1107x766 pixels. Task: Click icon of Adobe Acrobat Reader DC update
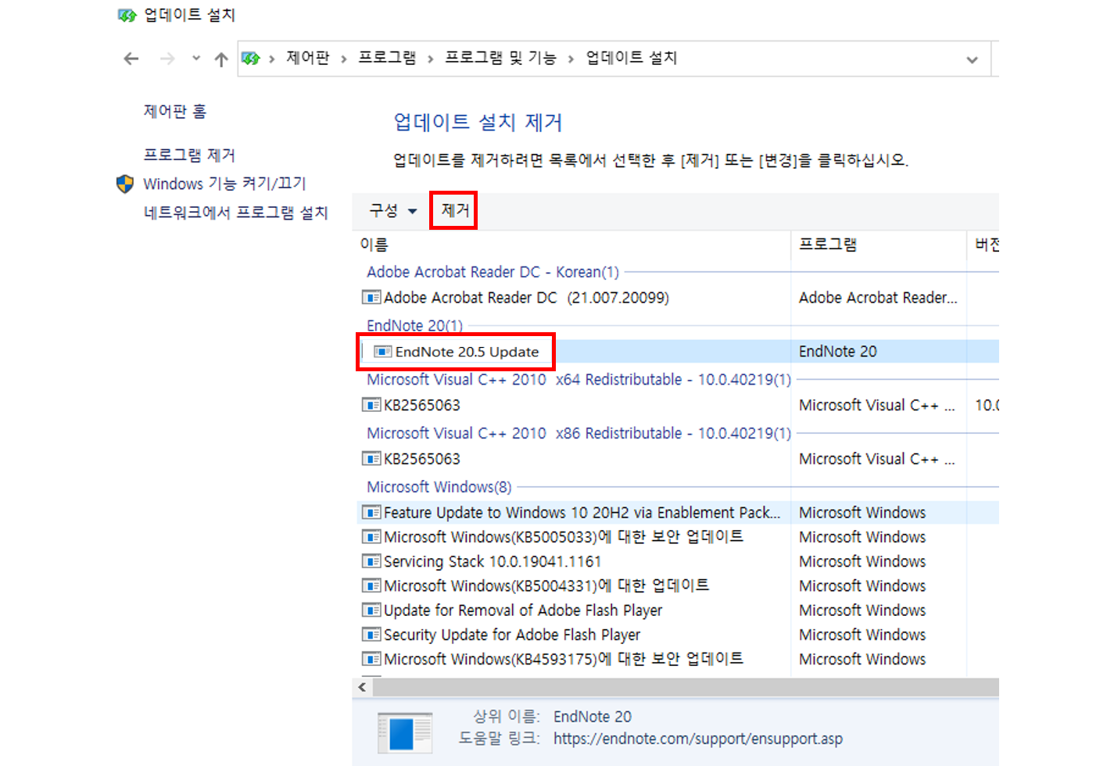pyautogui.click(x=371, y=298)
